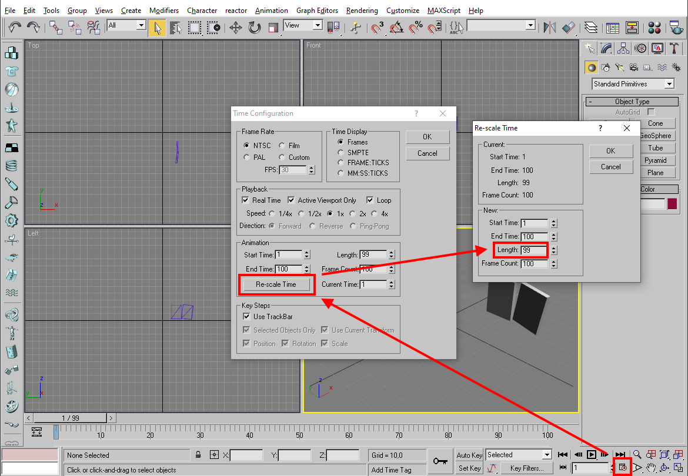Open the MAXScript menu
This screenshot has height=476, width=688.
pyautogui.click(x=443, y=11)
